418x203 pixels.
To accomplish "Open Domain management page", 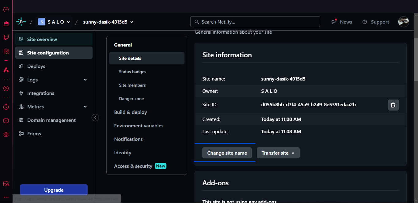I will 54,120.
